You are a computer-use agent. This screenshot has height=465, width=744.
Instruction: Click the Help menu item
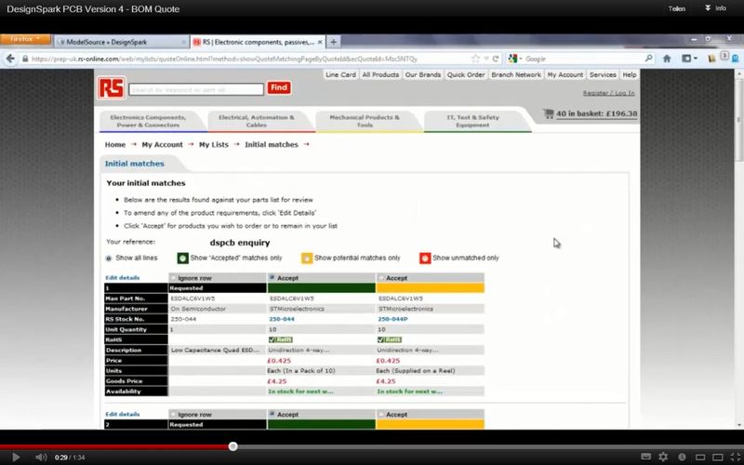pos(630,74)
